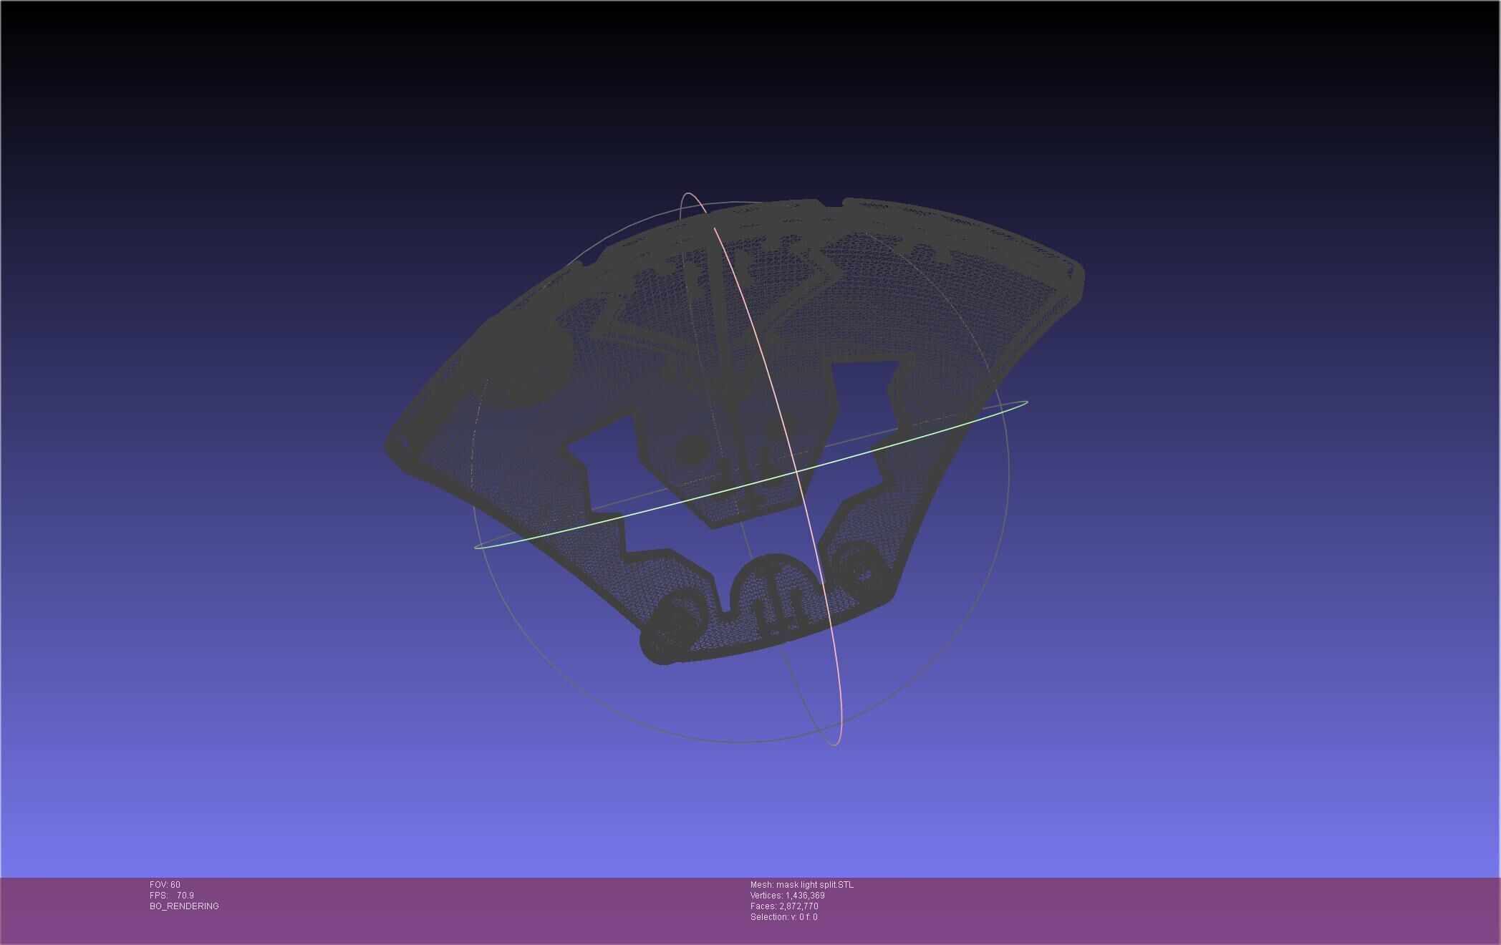Click the BO_RENDERING status label

[184, 906]
